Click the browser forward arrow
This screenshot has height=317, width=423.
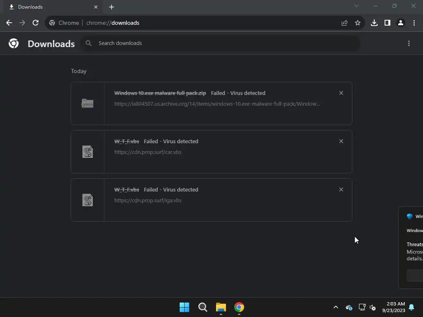22,23
